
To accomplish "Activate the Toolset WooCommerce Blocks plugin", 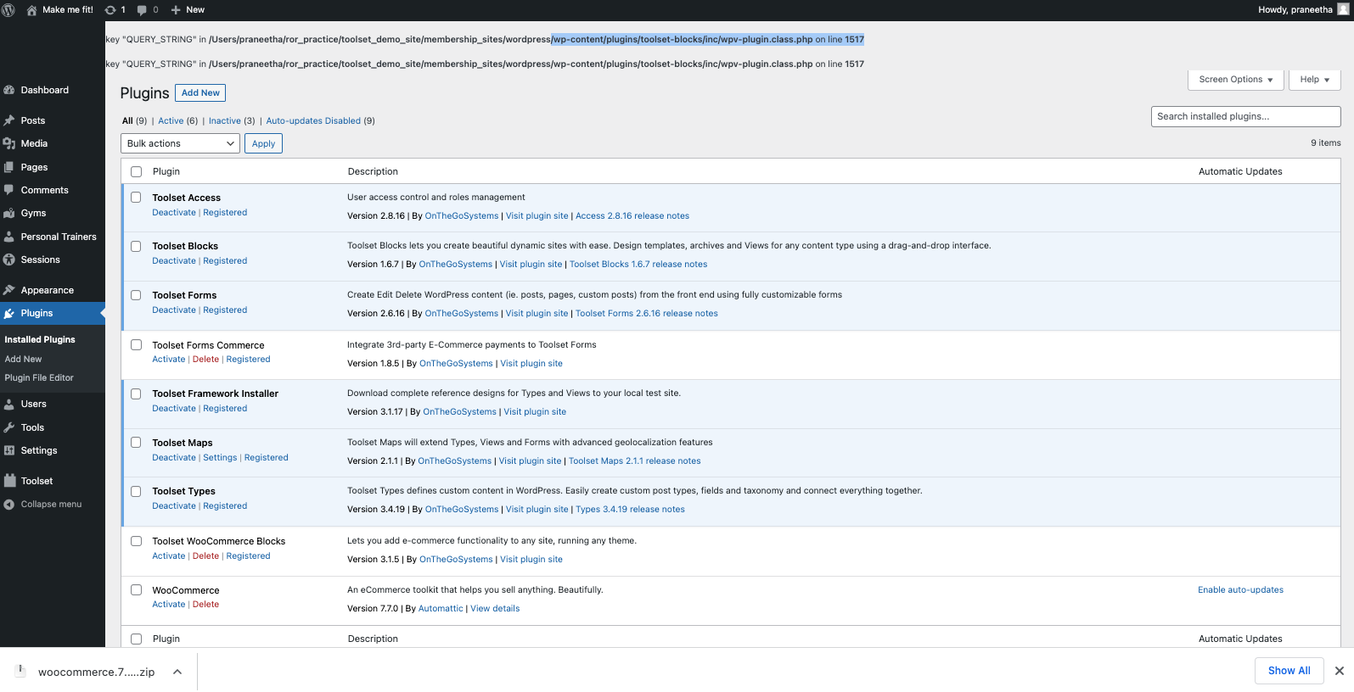I will click(168, 556).
